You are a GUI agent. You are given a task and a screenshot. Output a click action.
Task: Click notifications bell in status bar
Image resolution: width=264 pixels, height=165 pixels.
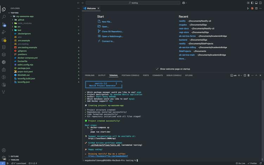click(x=260, y=163)
